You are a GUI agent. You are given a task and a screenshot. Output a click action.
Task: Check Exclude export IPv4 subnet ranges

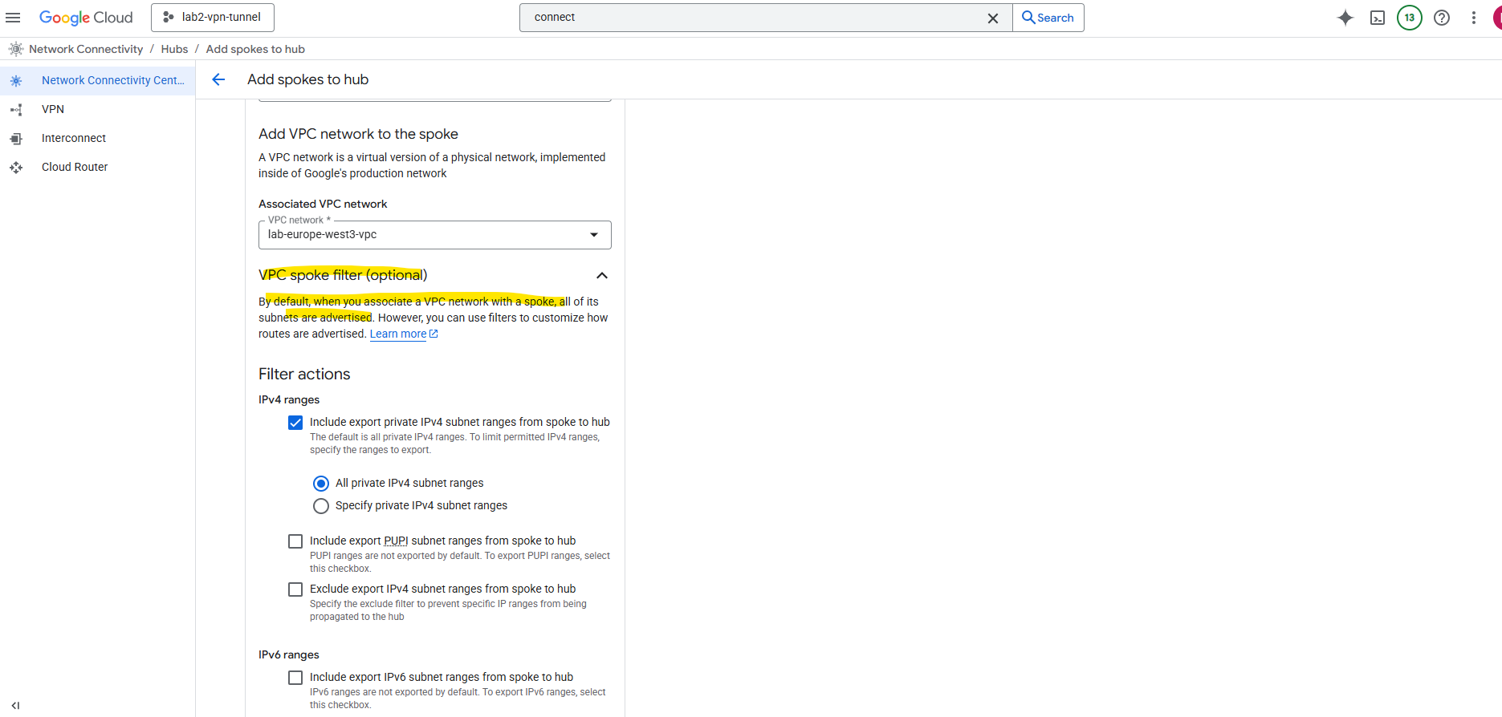click(295, 589)
